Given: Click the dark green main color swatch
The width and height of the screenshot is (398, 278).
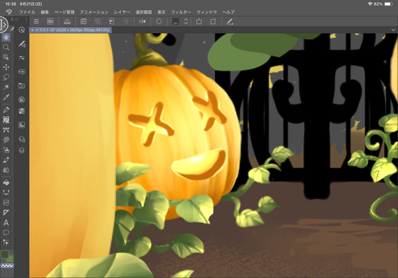Looking at the screenshot, I should tap(4, 254).
